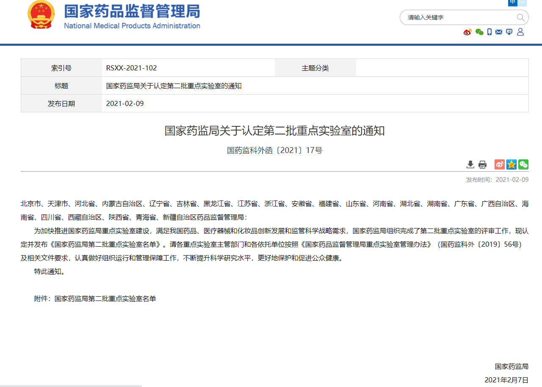
Task: Open the header WeChat icon
Action: [x=479, y=32]
